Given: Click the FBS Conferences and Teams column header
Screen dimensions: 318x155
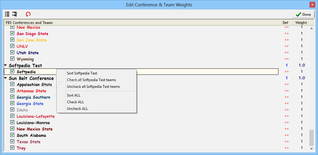Looking at the screenshot, I should 141,23.
